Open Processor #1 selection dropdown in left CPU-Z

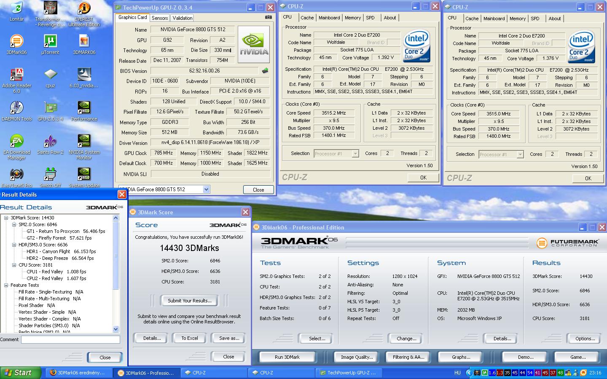pyautogui.click(x=355, y=154)
